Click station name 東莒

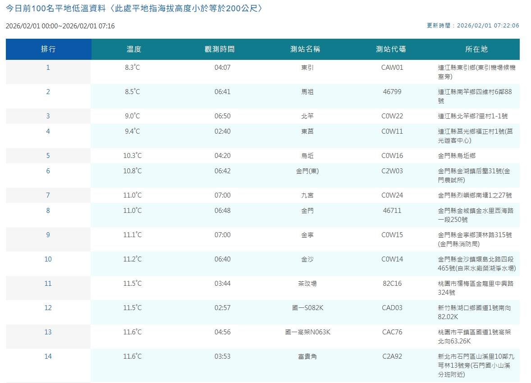click(x=307, y=131)
